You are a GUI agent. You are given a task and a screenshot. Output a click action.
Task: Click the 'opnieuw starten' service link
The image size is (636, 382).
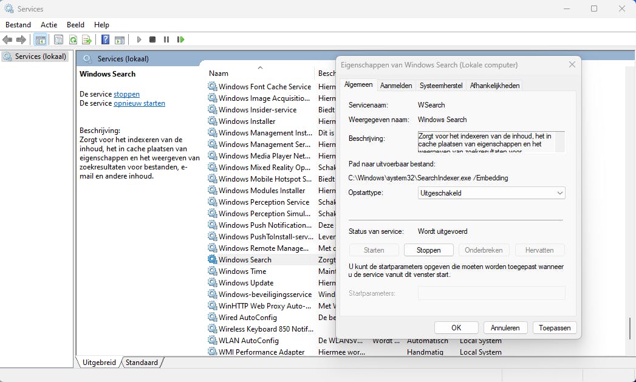139,103
